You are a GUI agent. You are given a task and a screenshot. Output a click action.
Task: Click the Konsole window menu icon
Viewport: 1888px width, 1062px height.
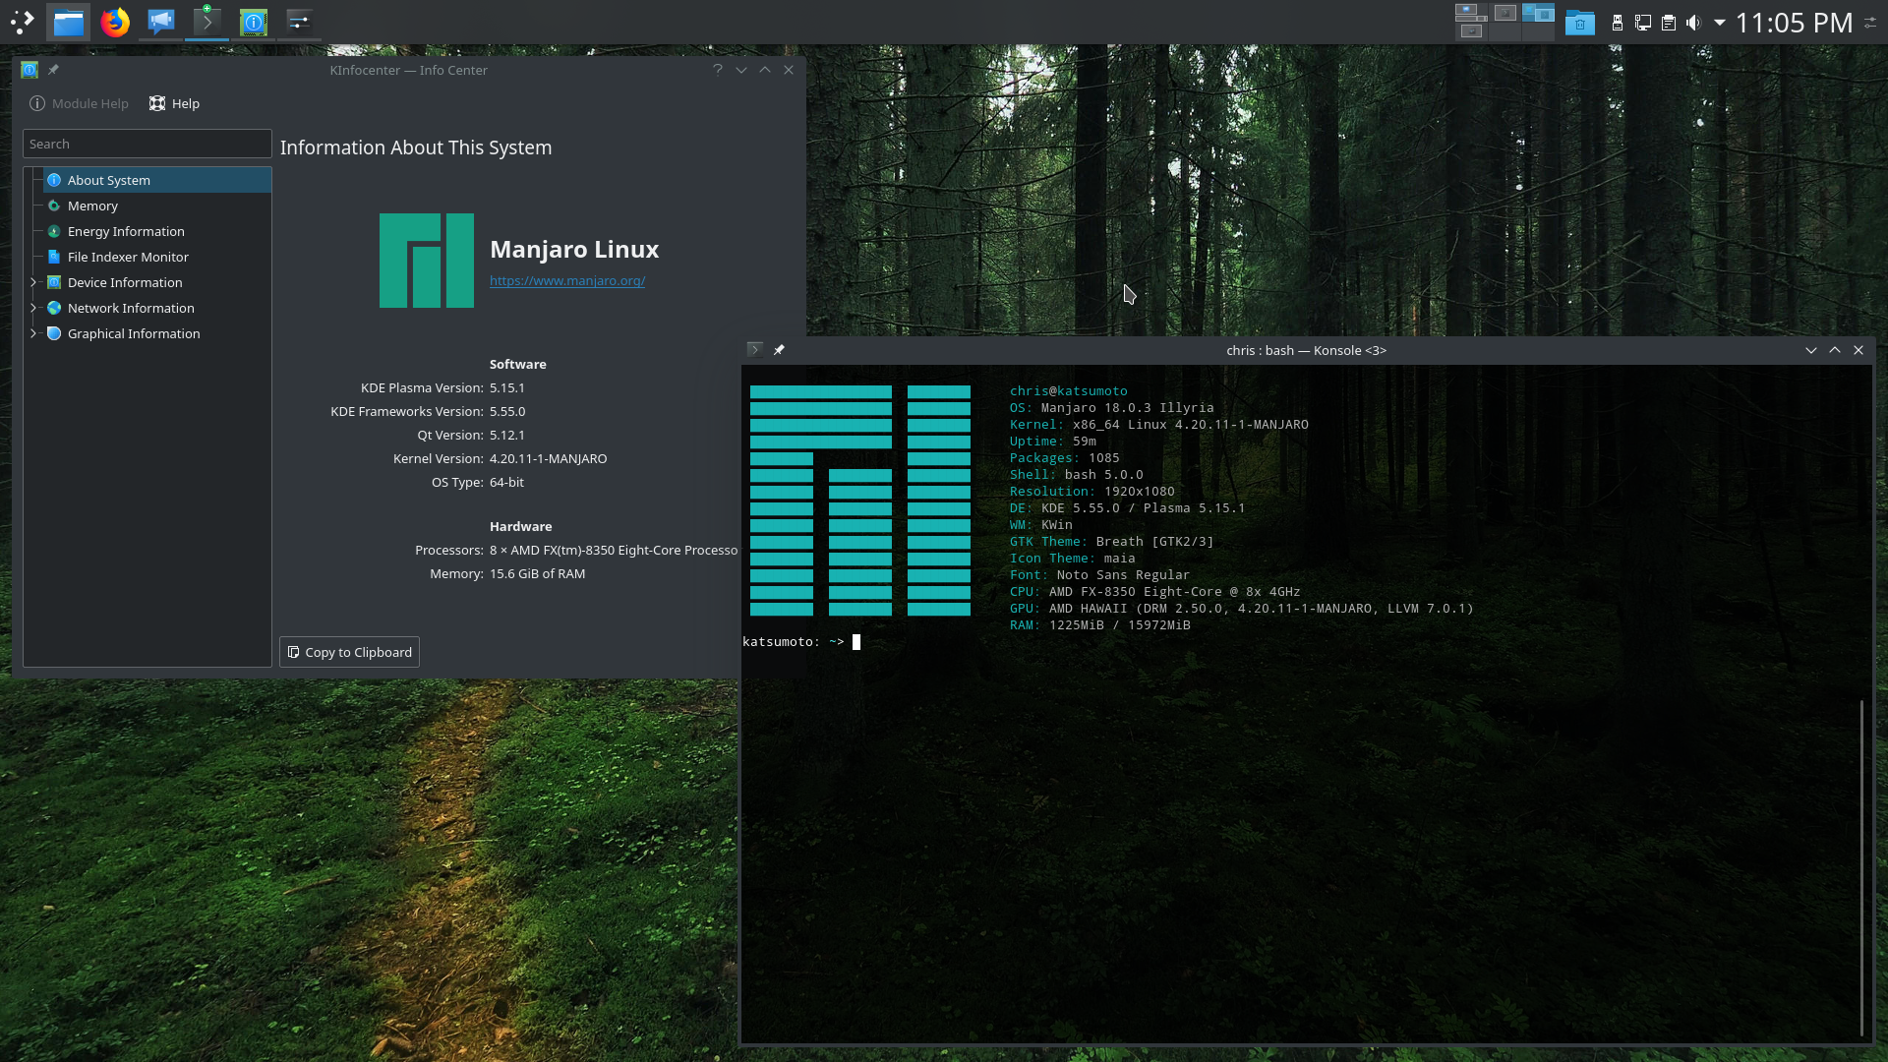755,350
